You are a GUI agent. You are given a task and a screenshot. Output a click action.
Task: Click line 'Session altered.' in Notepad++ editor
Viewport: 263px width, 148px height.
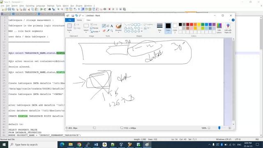point(19,67)
